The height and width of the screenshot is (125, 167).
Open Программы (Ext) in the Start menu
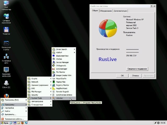[x=14, y=100]
